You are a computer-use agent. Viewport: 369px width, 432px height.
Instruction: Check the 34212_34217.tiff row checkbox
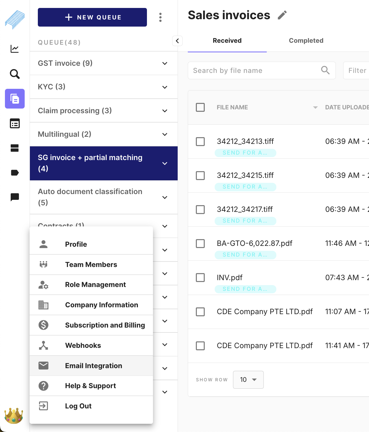click(x=200, y=210)
